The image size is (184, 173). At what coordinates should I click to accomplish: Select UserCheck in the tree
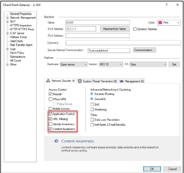16,41
